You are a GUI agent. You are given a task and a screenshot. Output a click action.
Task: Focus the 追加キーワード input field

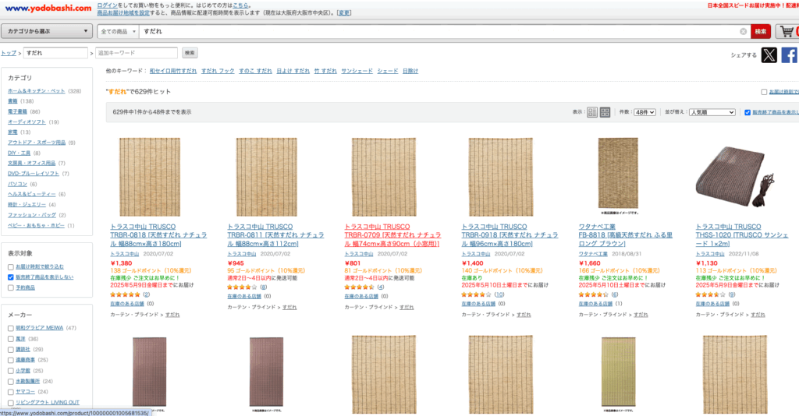(x=136, y=53)
